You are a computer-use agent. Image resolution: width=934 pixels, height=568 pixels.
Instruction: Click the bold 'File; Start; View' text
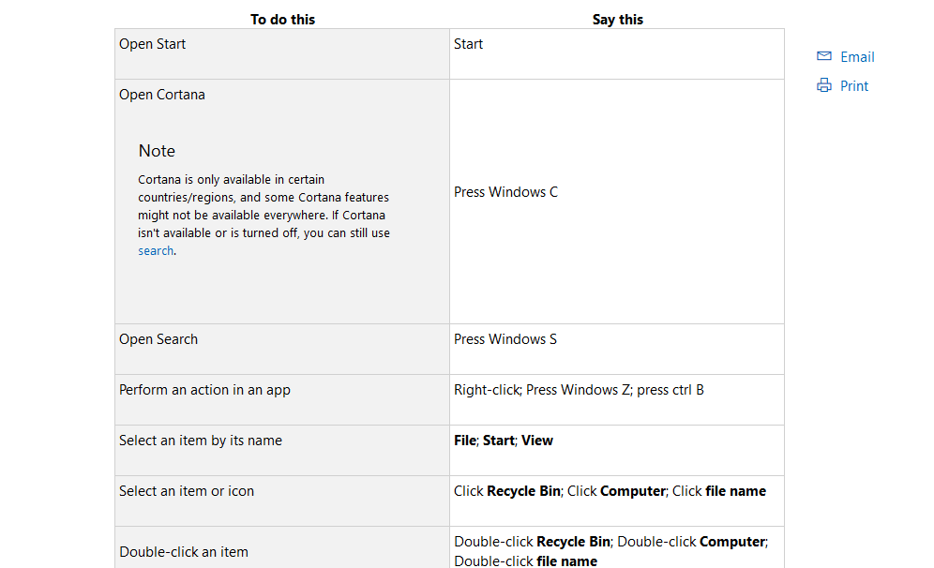pos(503,441)
